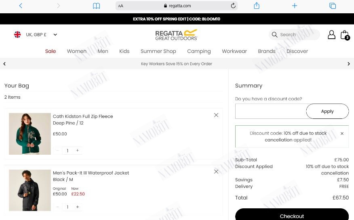Open the Summer Shop menu
The height and width of the screenshot is (220, 354).
click(158, 51)
